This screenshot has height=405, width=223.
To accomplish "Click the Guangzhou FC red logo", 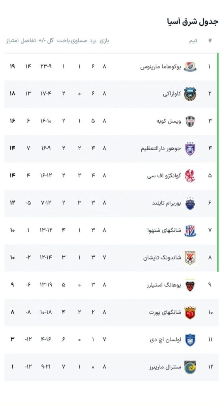I will [190, 176].
